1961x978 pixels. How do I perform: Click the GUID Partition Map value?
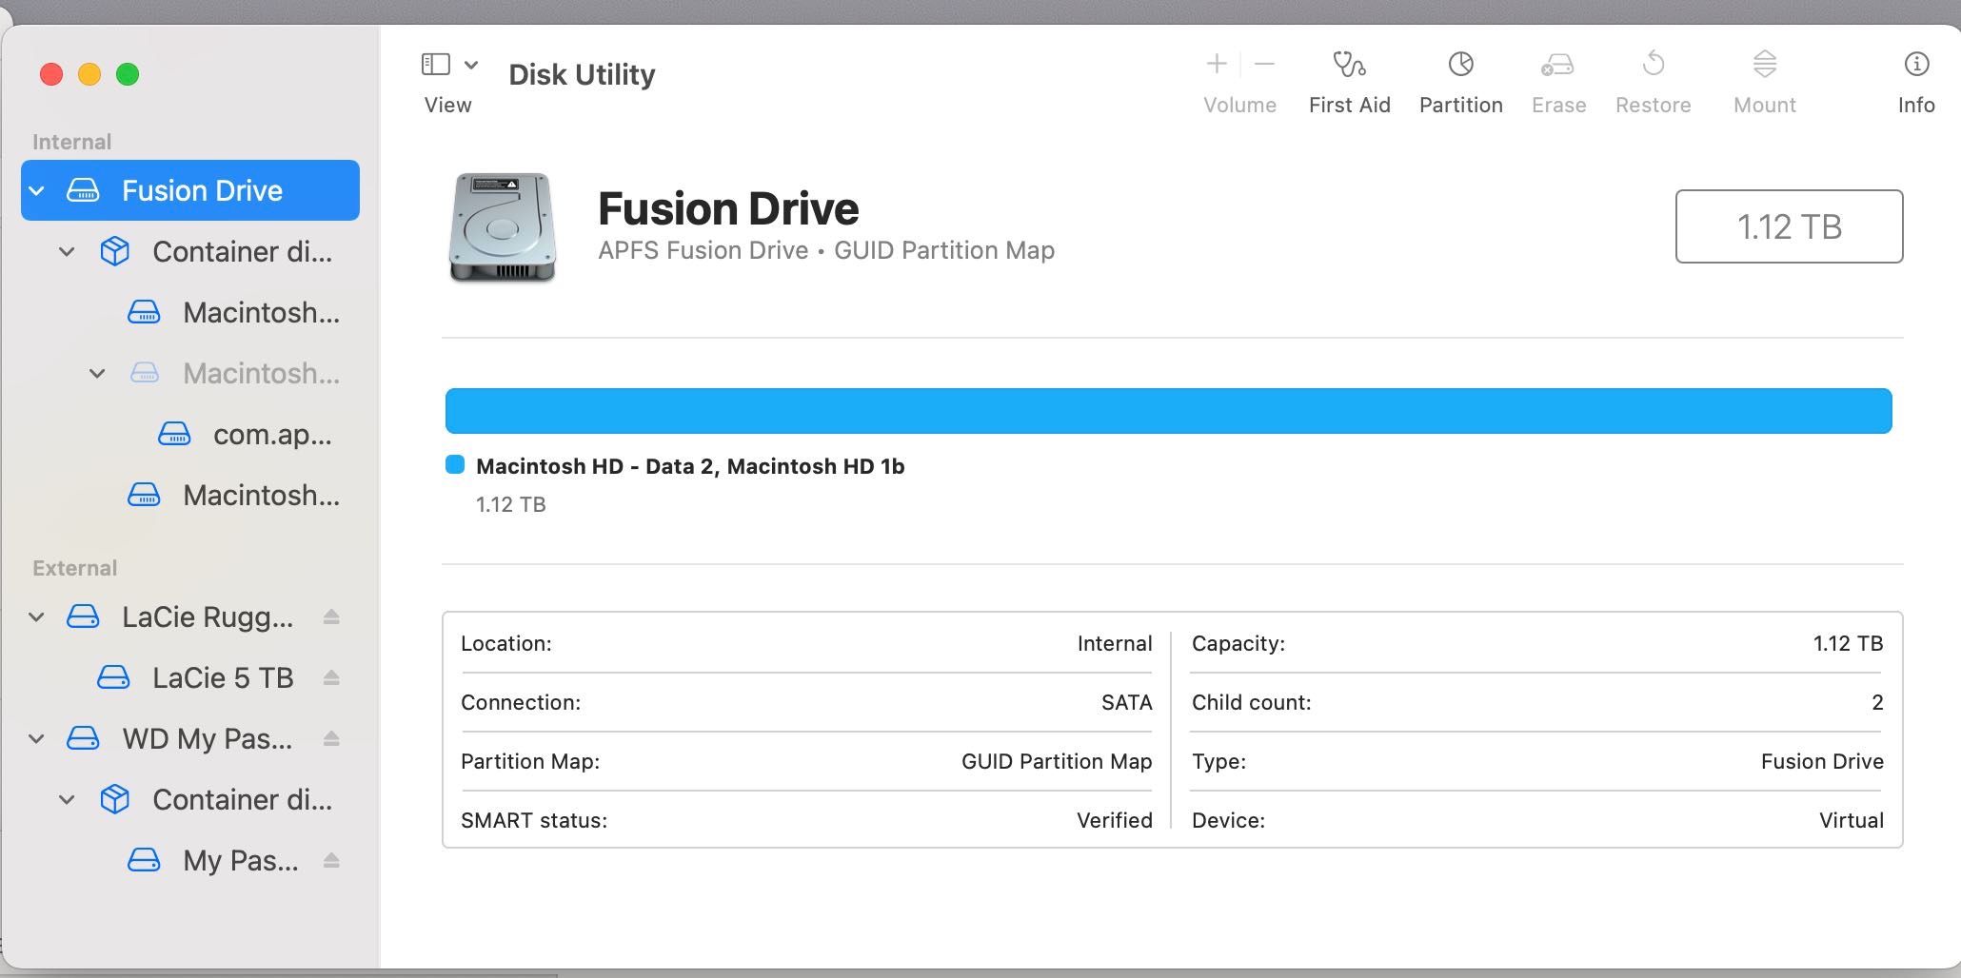1057,761
